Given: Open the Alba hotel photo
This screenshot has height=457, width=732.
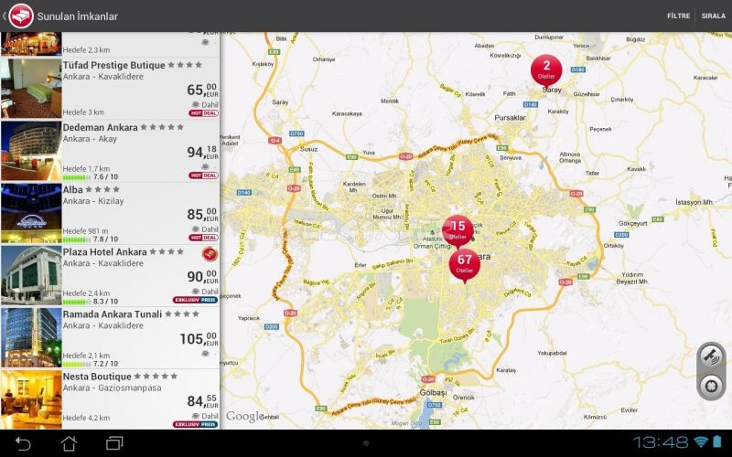Looking at the screenshot, I should pyautogui.click(x=31, y=213).
